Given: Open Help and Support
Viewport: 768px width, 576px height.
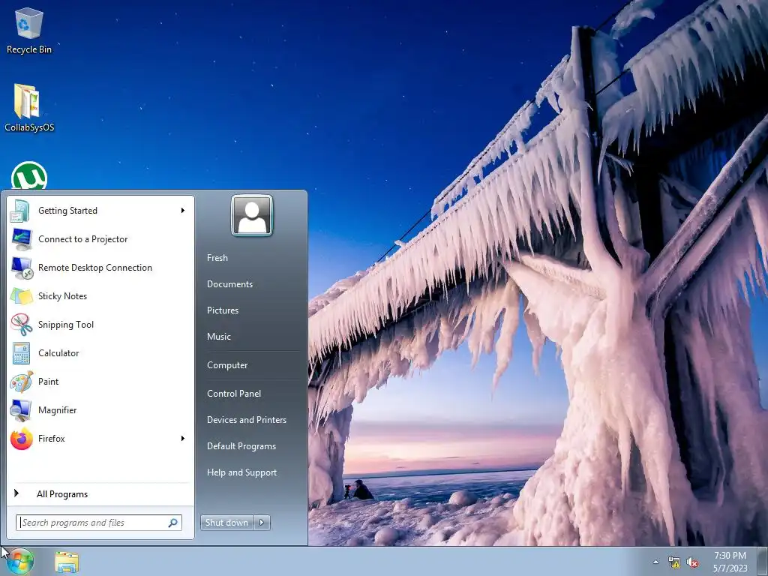Looking at the screenshot, I should pyautogui.click(x=241, y=472).
